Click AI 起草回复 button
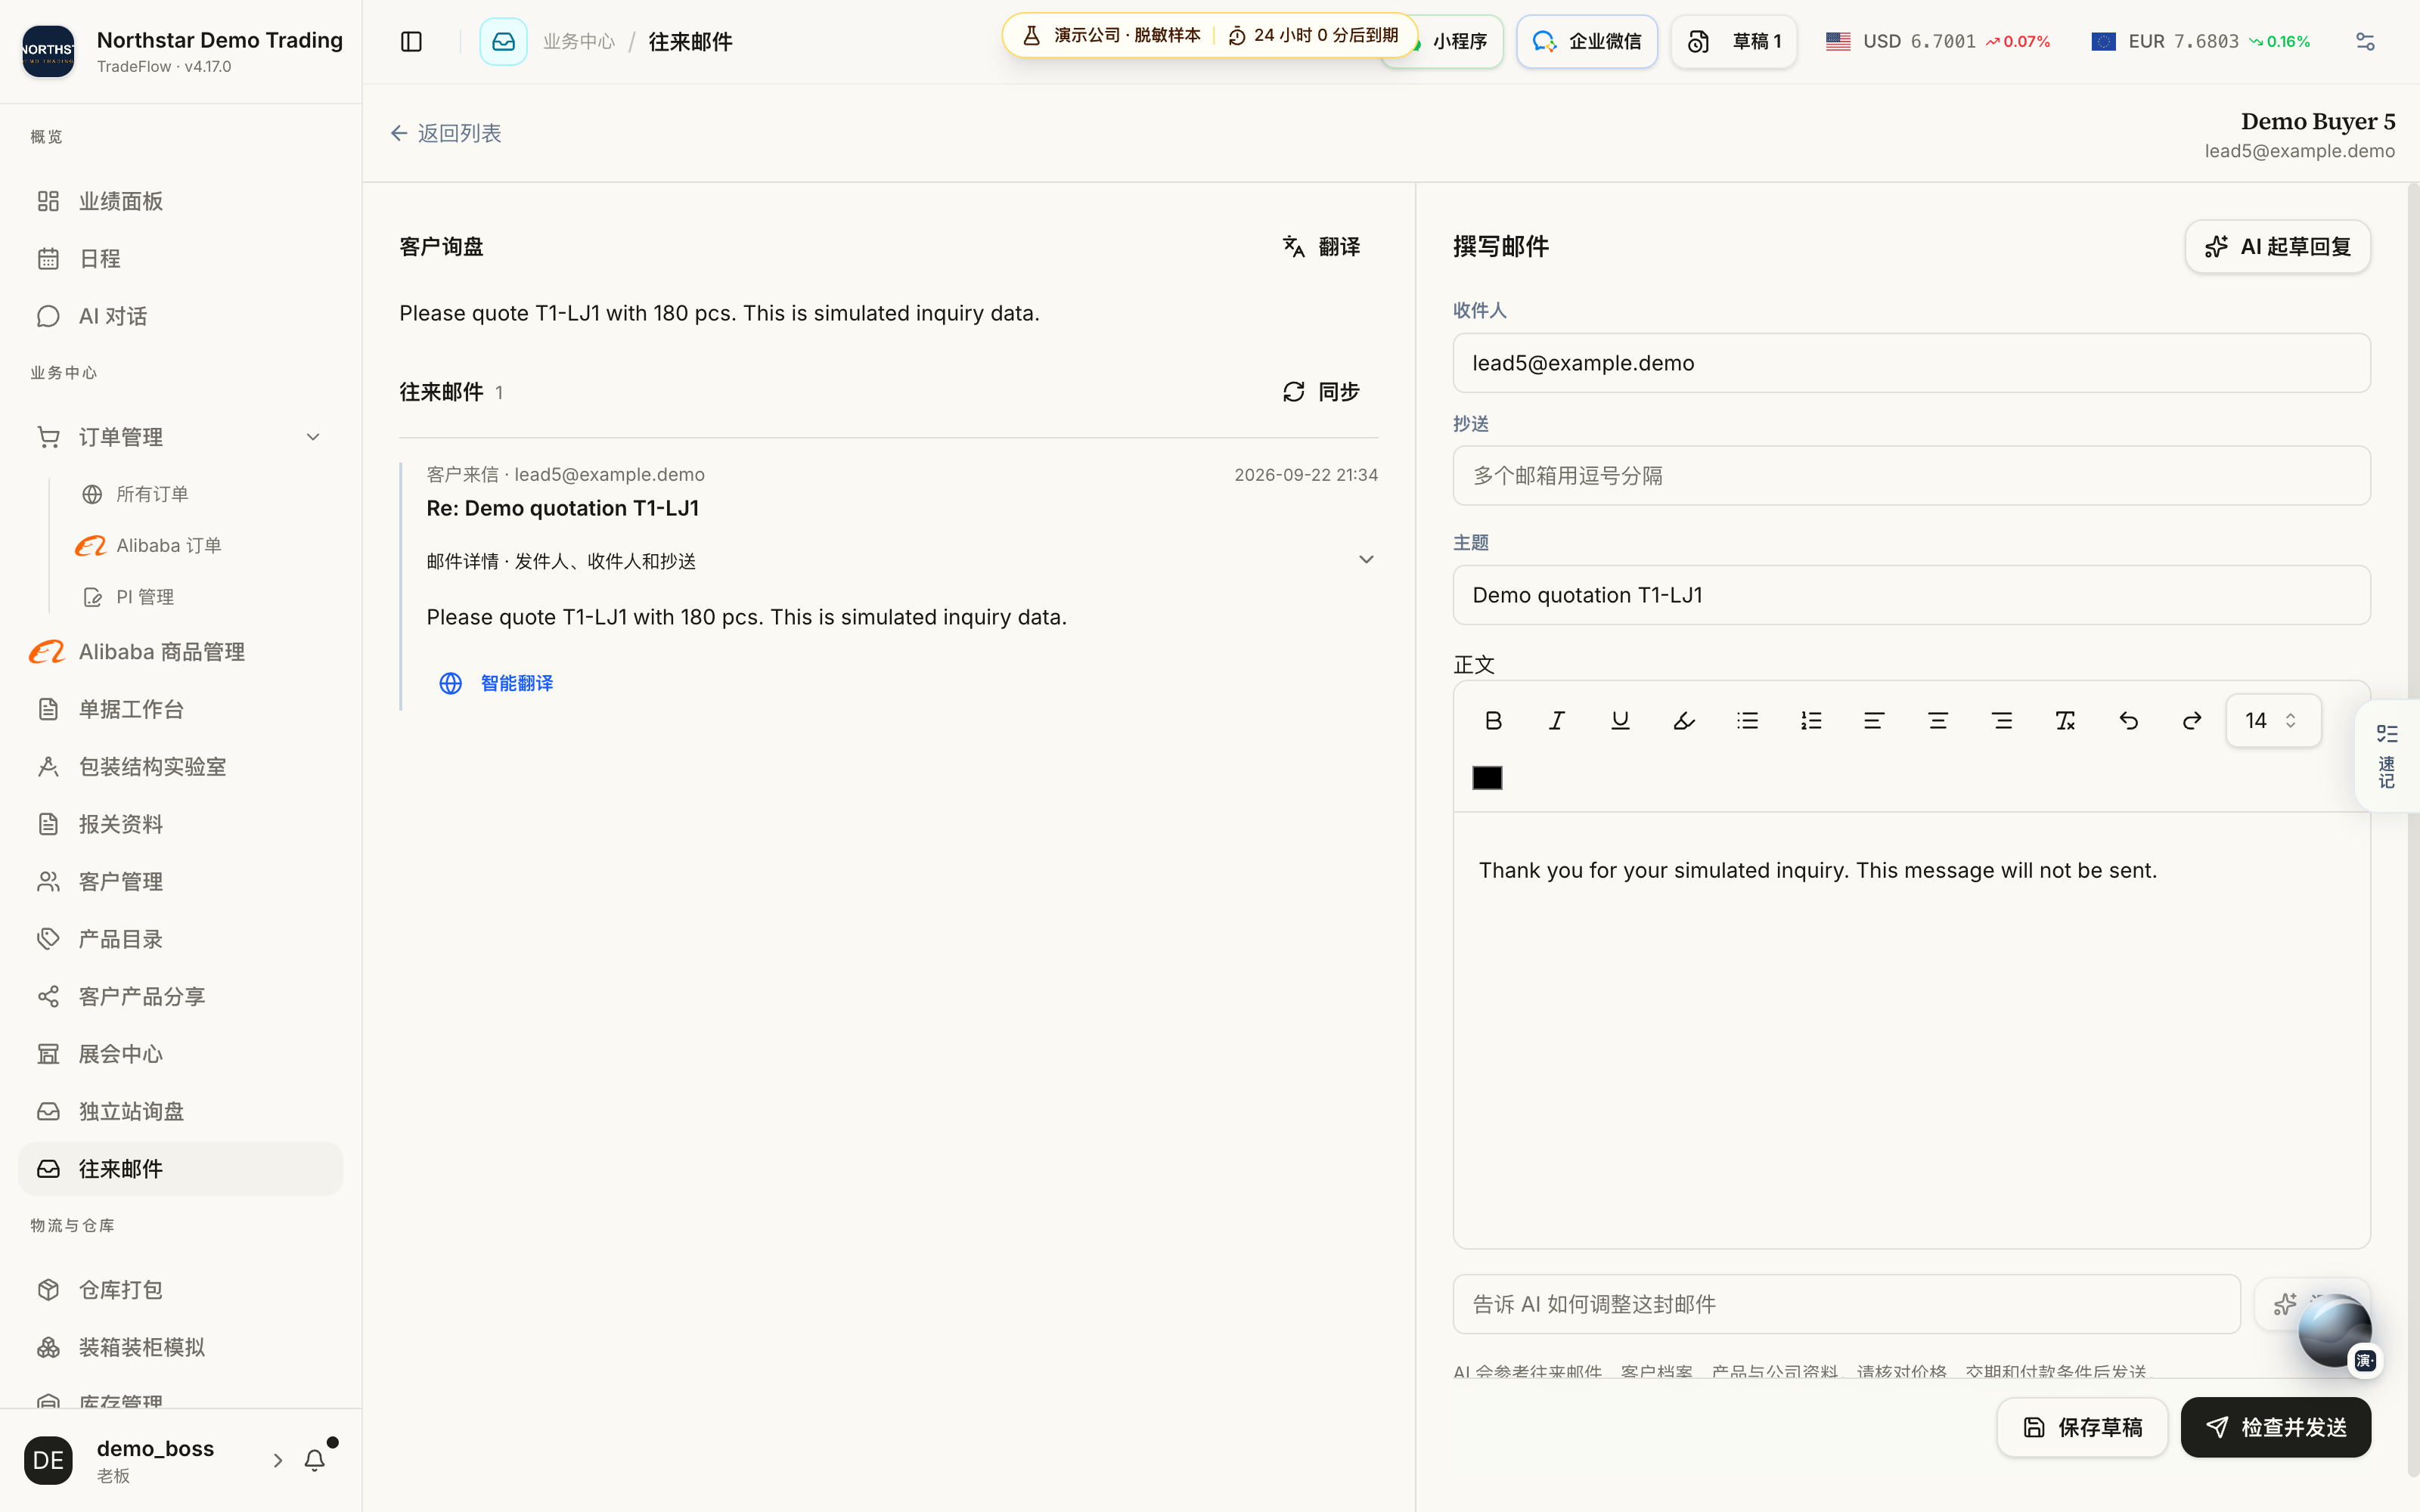This screenshot has height=1512, width=2420. click(x=2277, y=246)
